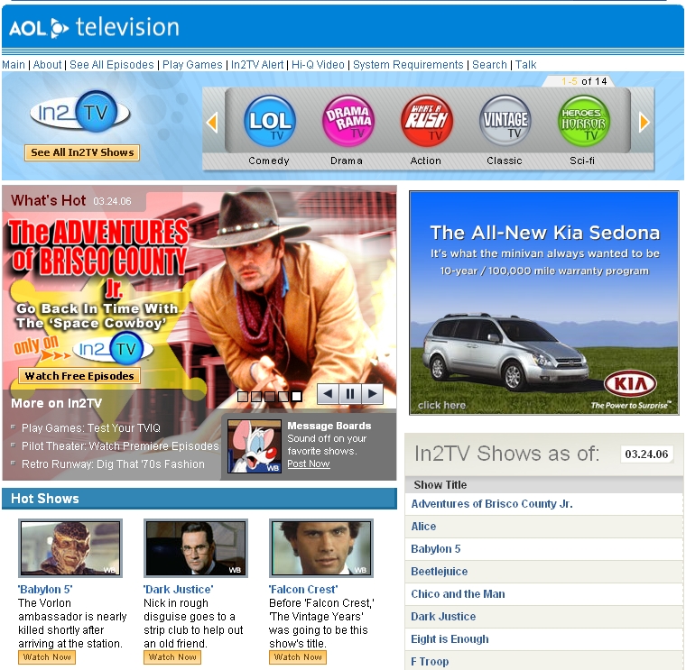Advance to next What's Hot slide
This screenshot has height=670, width=686.
click(x=372, y=394)
